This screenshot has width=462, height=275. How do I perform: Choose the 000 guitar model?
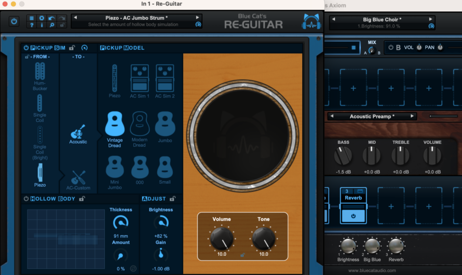pos(140,171)
